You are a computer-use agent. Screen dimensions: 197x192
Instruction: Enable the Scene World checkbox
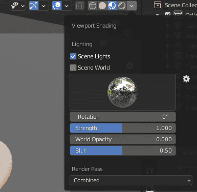click(73, 68)
